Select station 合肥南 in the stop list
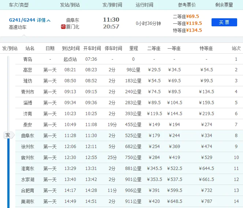Image resolution: width=243 pixels, height=208 pixels. pos(27,191)
